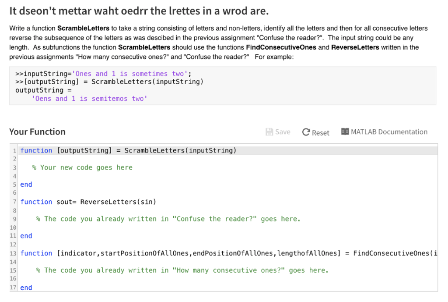Place cursor on the ReverseLetters function line

pyautogui.click(x=87, y=202)
